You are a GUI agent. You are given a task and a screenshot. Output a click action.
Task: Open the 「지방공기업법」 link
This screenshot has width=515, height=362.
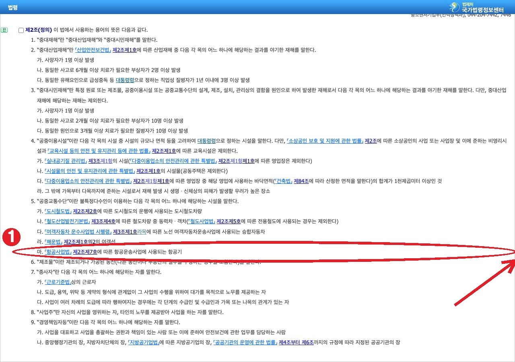tap(143, 343)
